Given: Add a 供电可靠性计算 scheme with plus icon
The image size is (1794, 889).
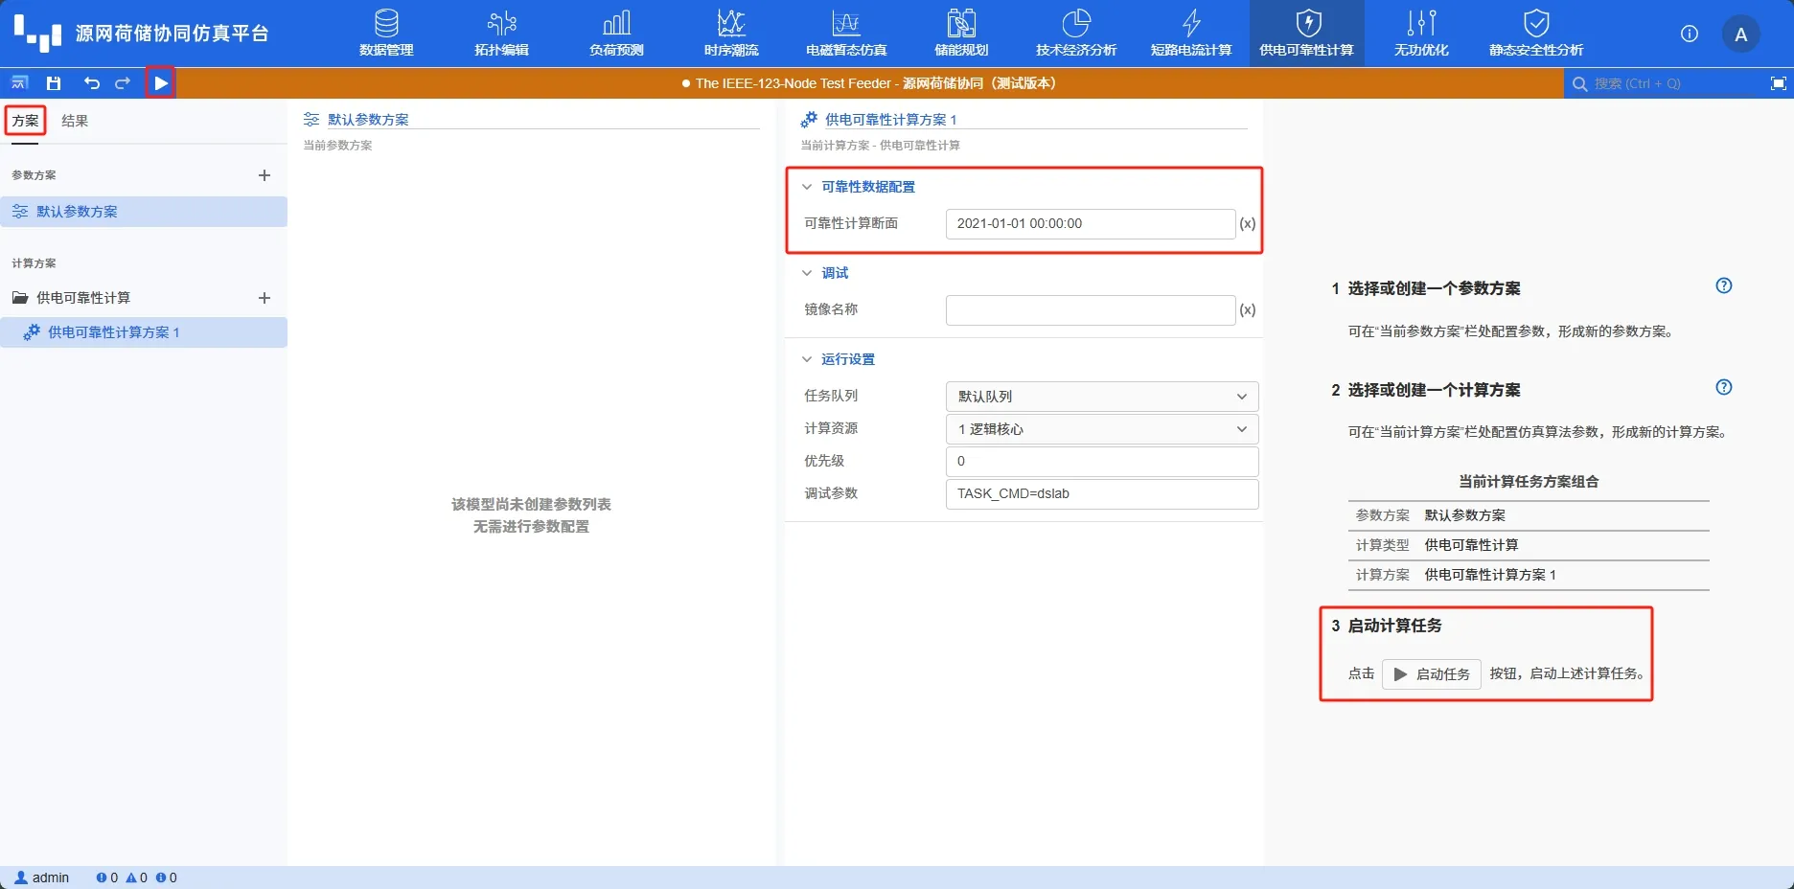Looking at the screenshot, I should (264, 298).
